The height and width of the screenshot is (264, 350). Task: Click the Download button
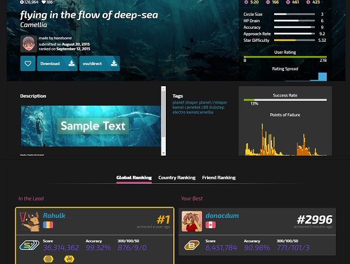tap(57, 63)
